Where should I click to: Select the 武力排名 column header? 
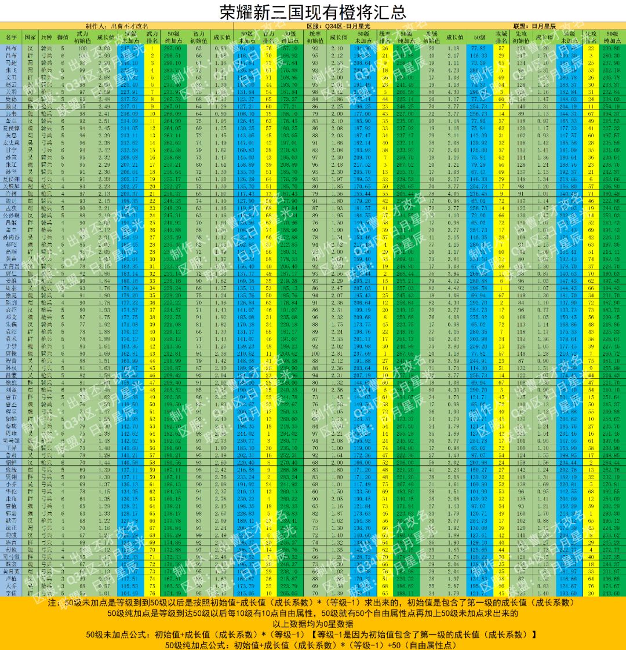tap(152, 37)
